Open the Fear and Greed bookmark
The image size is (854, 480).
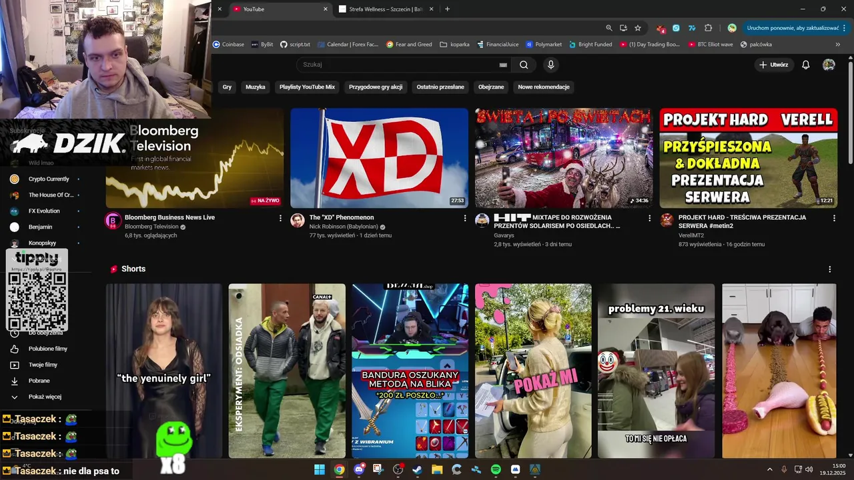(409, 45)
